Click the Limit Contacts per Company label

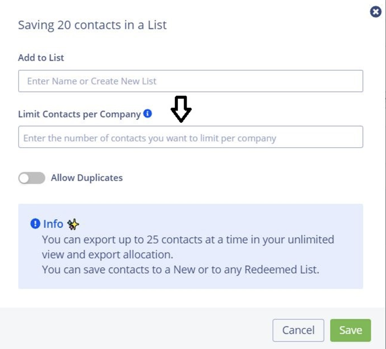(79, 114)
